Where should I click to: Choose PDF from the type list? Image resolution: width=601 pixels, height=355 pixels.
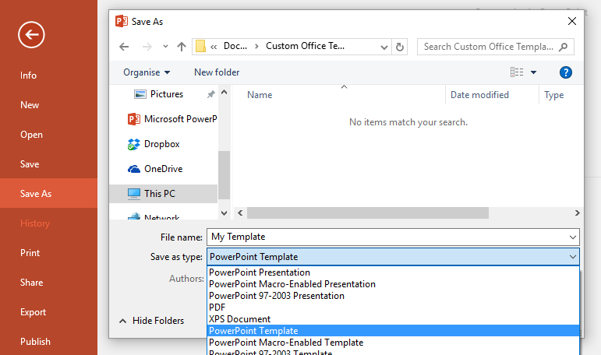pos(217,308)
